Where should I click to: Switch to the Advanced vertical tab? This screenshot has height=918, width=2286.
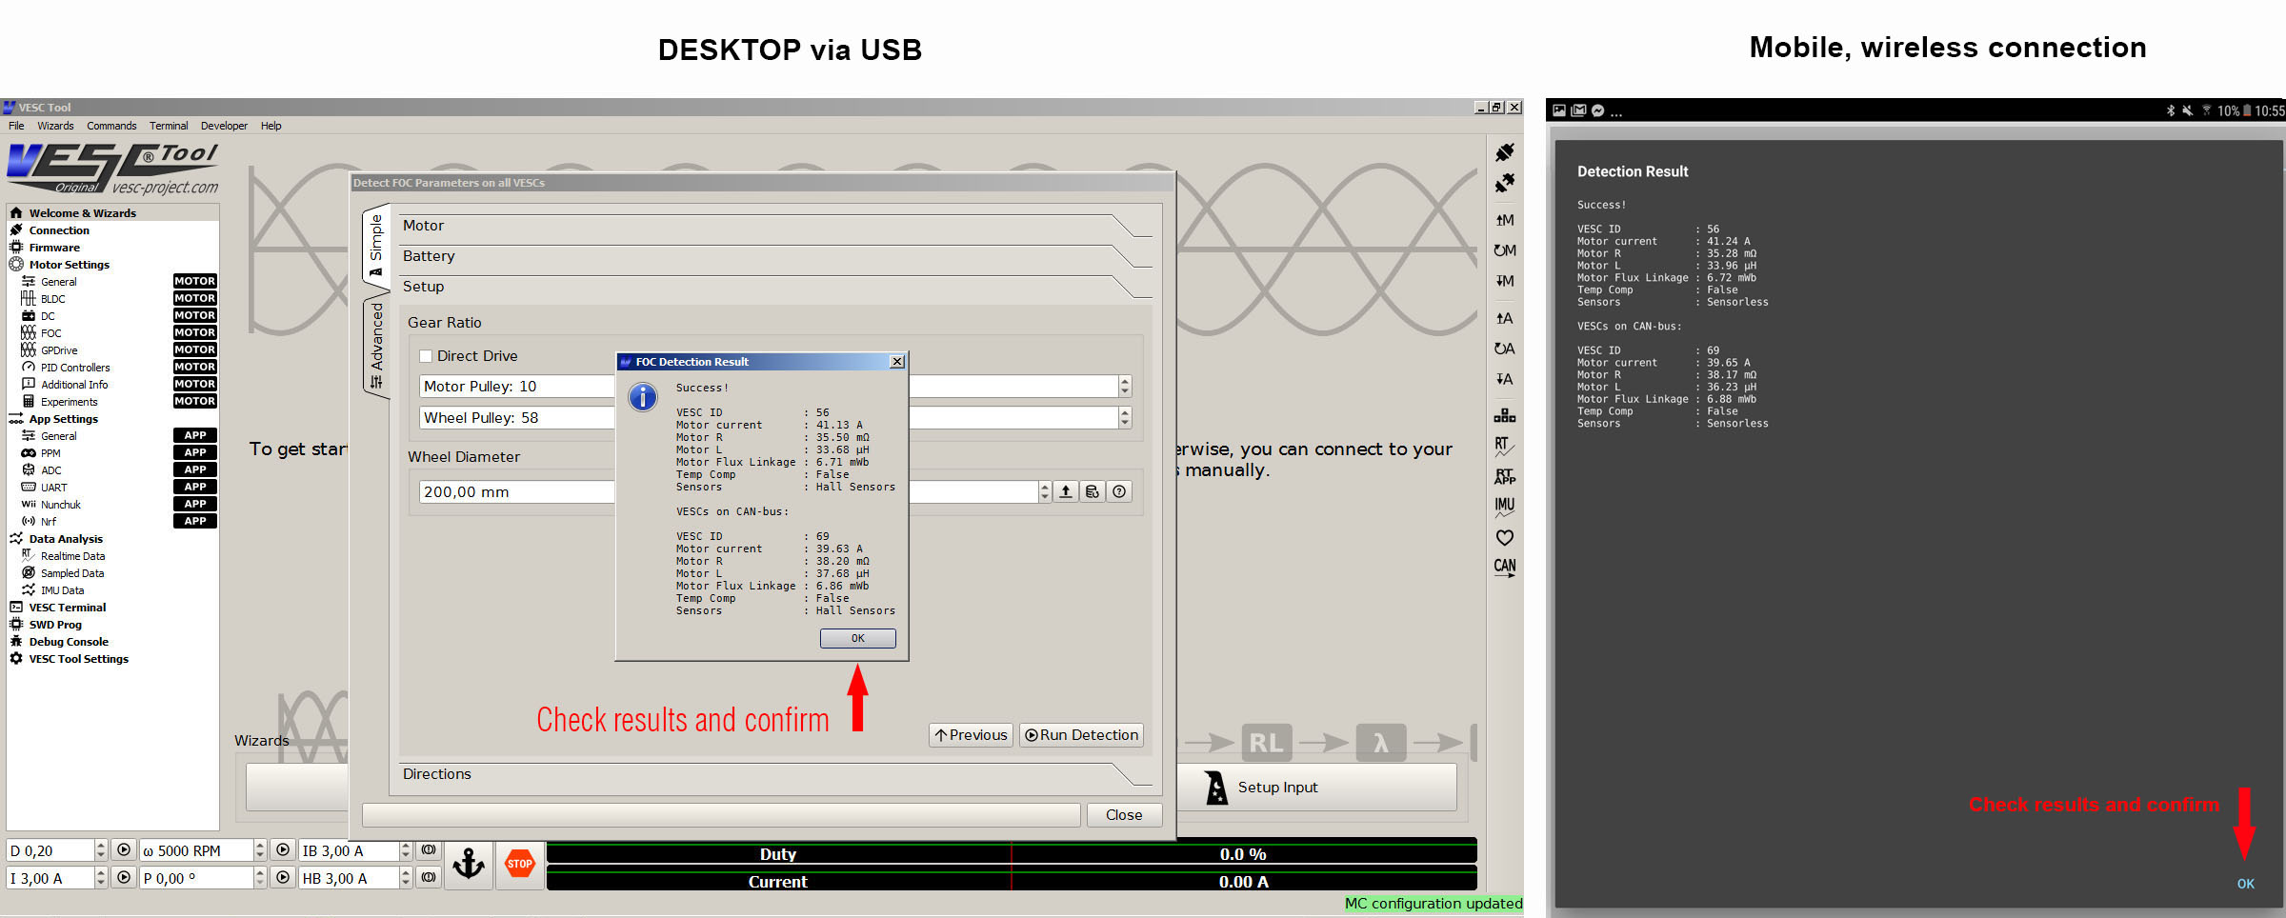coord(376,347)
